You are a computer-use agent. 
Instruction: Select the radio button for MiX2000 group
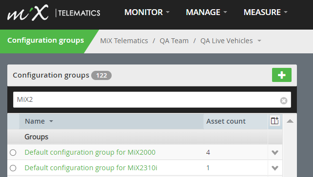13,153
